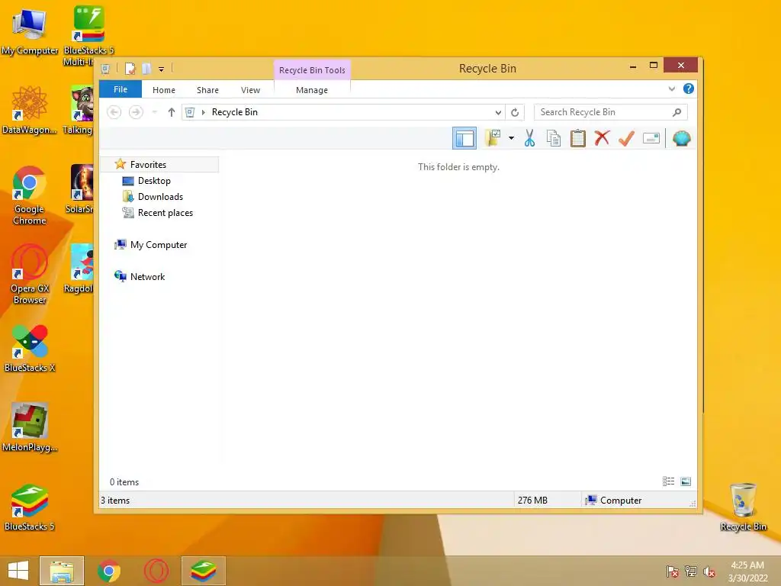Click the Refresh button
This screenshot has width=781, height=586.
[515, 112]
